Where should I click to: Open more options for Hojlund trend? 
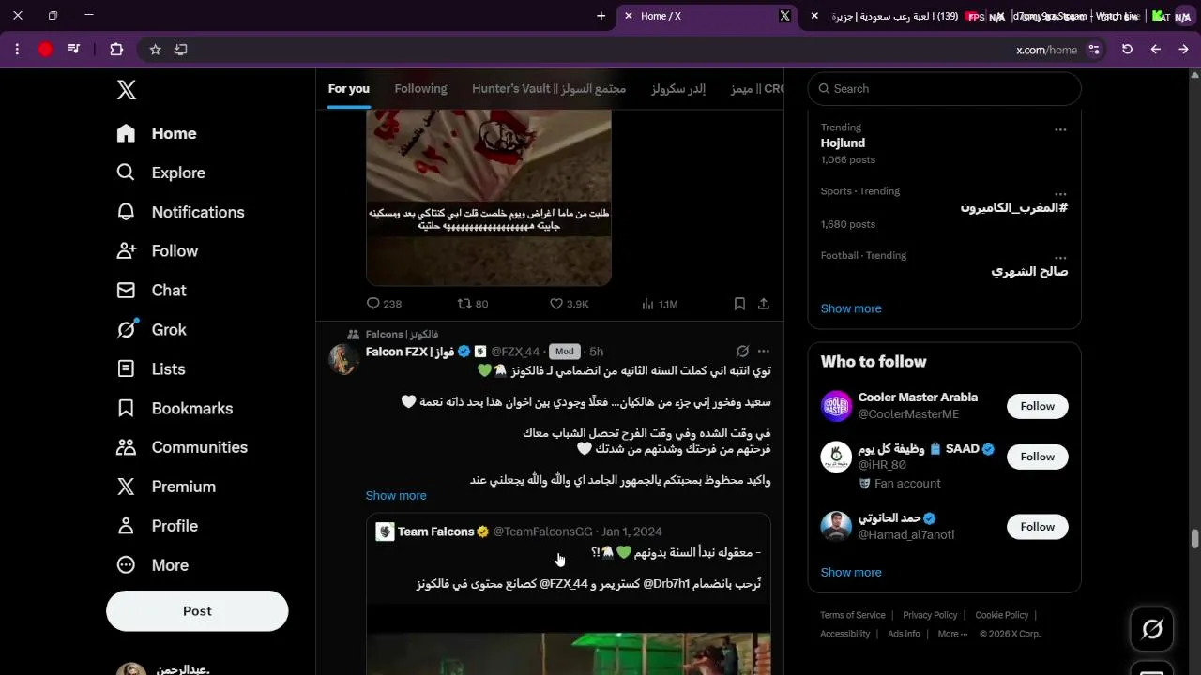point(1060,129)
